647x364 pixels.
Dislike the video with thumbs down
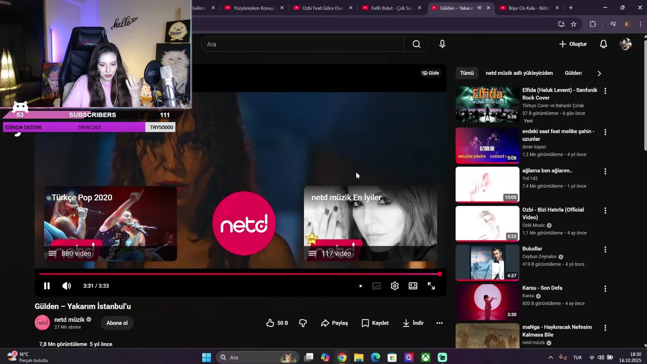pos(303,323)
